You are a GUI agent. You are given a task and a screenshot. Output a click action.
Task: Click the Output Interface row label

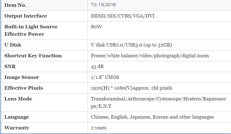coord(26,16)
